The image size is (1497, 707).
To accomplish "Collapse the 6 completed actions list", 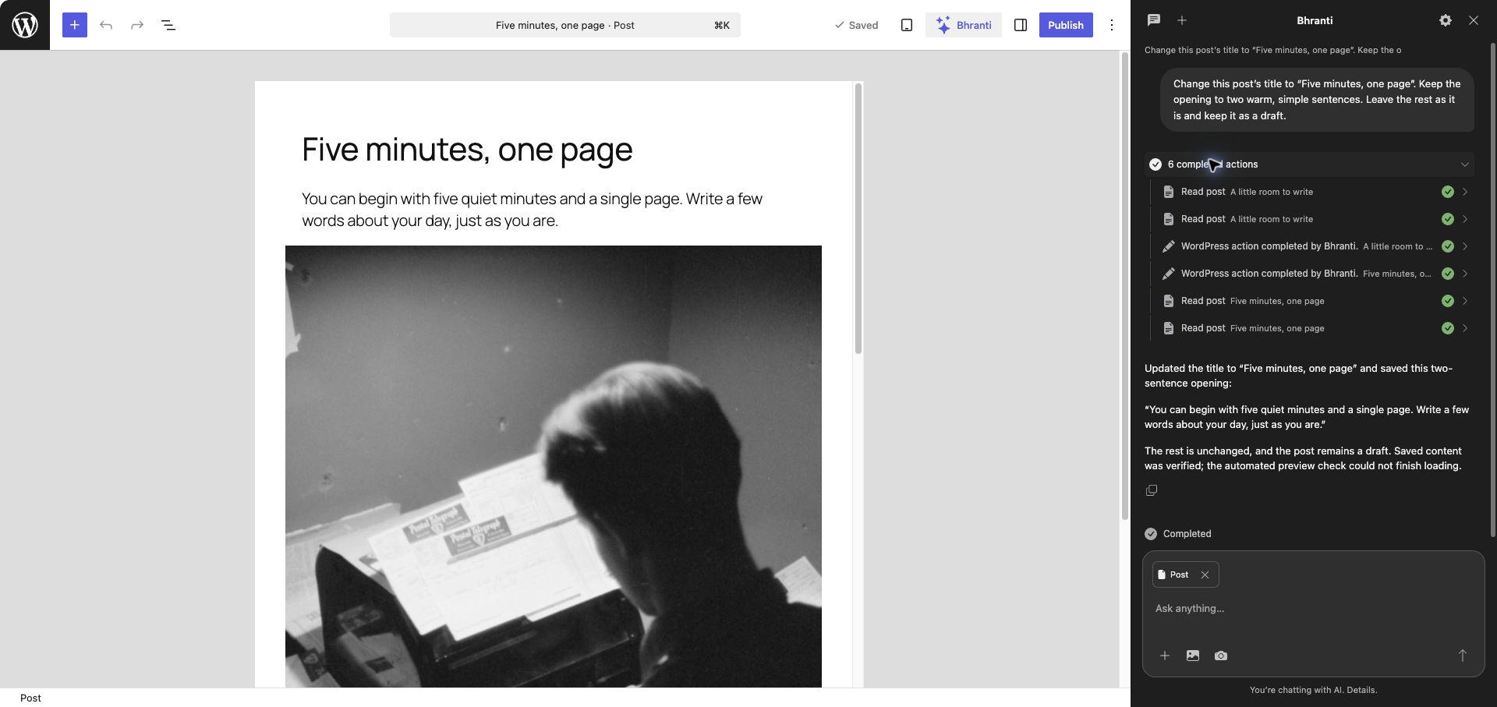I will 1309,164.
